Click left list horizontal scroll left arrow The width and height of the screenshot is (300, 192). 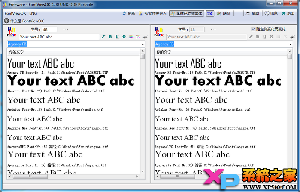10,177
